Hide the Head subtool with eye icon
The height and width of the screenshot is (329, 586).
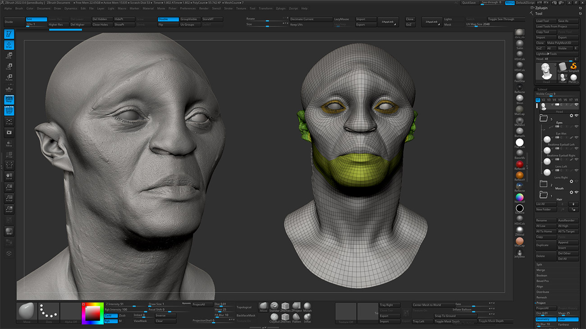577,104
